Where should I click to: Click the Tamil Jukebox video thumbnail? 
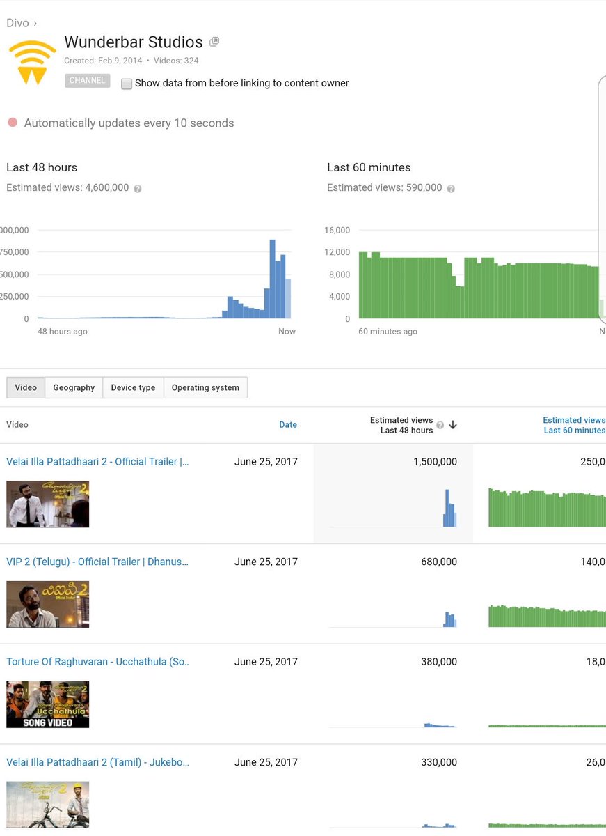[x=48, y=805]
